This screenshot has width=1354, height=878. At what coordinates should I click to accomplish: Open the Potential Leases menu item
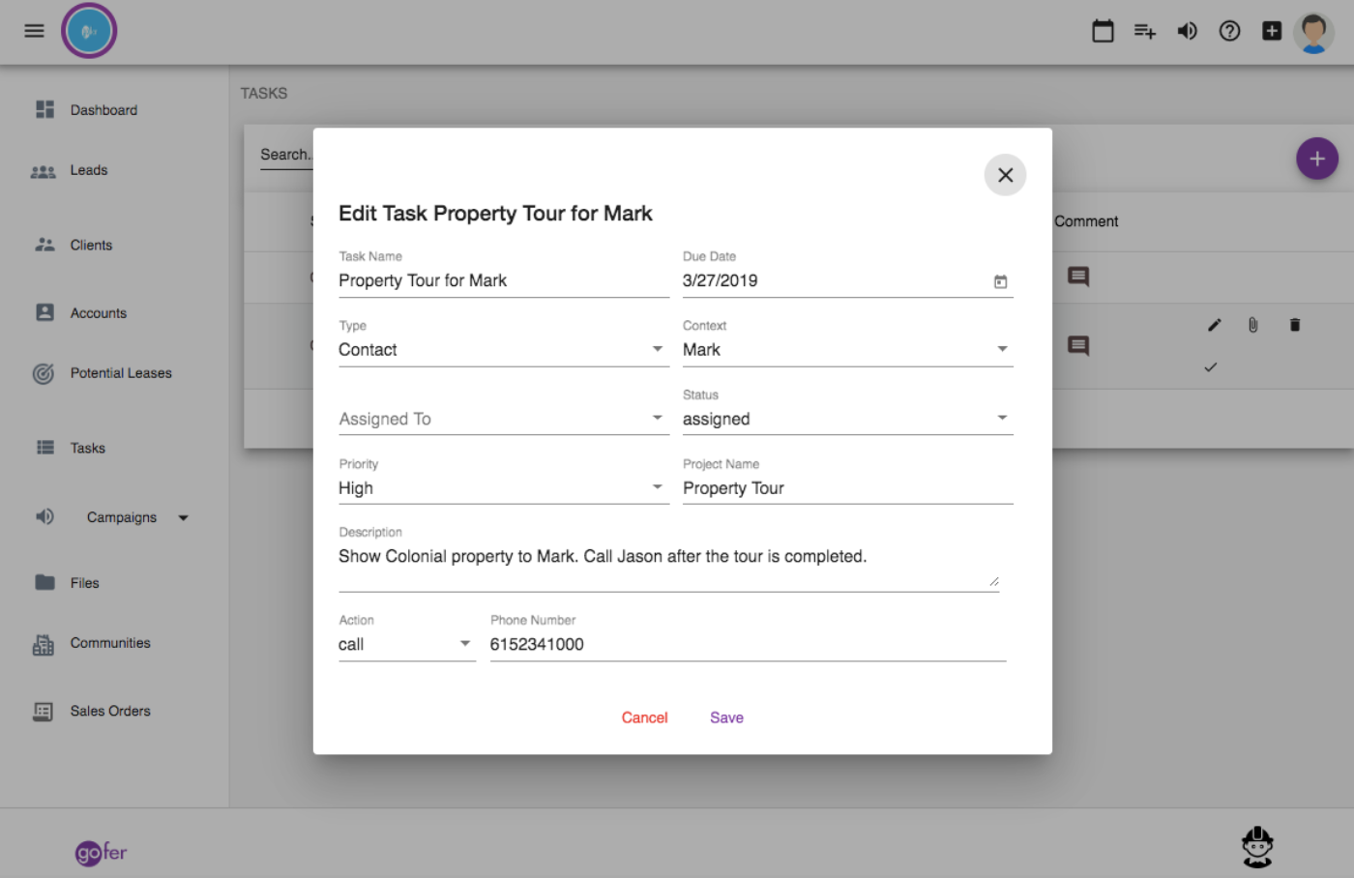tap(121, 372)
